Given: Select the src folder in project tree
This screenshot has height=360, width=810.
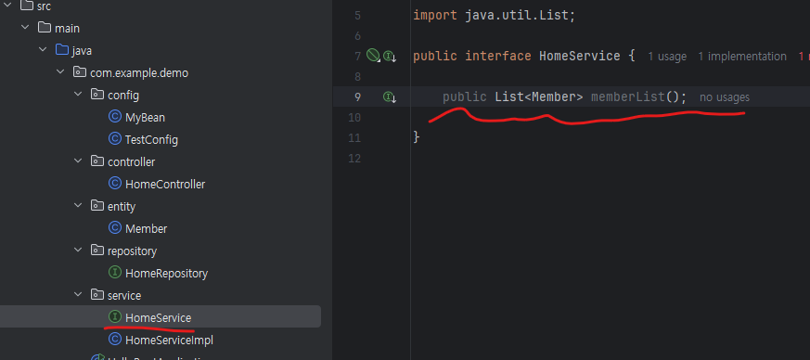Looking at the screenshot, I should pyautogui.click(x=44, y=6).
